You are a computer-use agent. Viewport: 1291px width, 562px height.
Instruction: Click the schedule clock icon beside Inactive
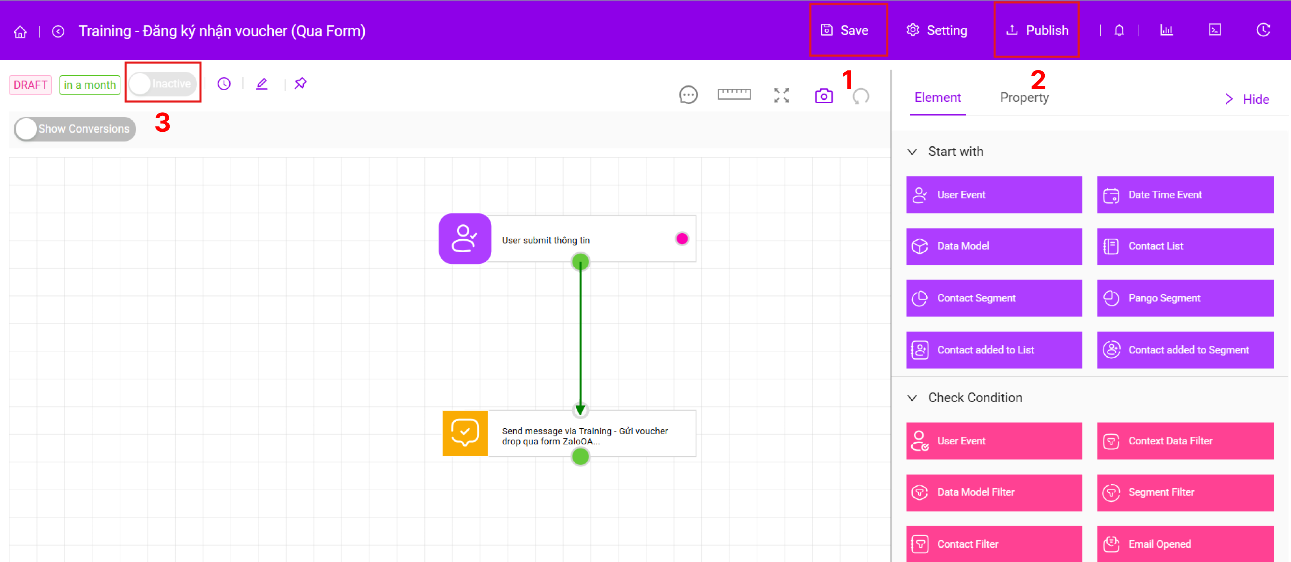[224, 84]
